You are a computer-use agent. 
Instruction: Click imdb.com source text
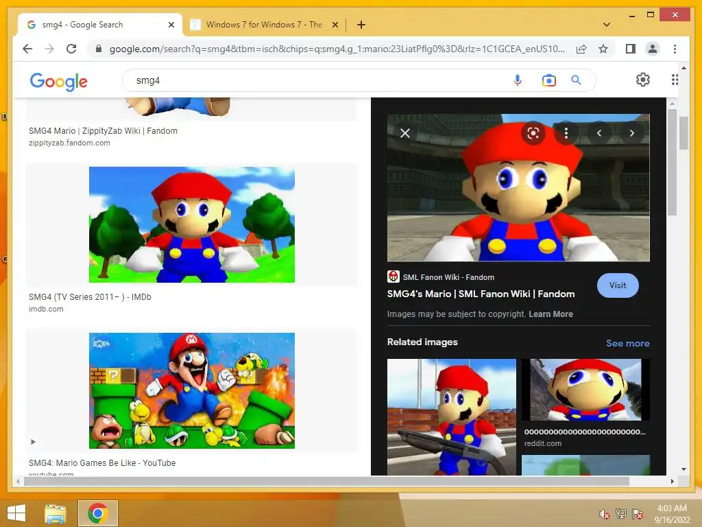tap(46, 309)
